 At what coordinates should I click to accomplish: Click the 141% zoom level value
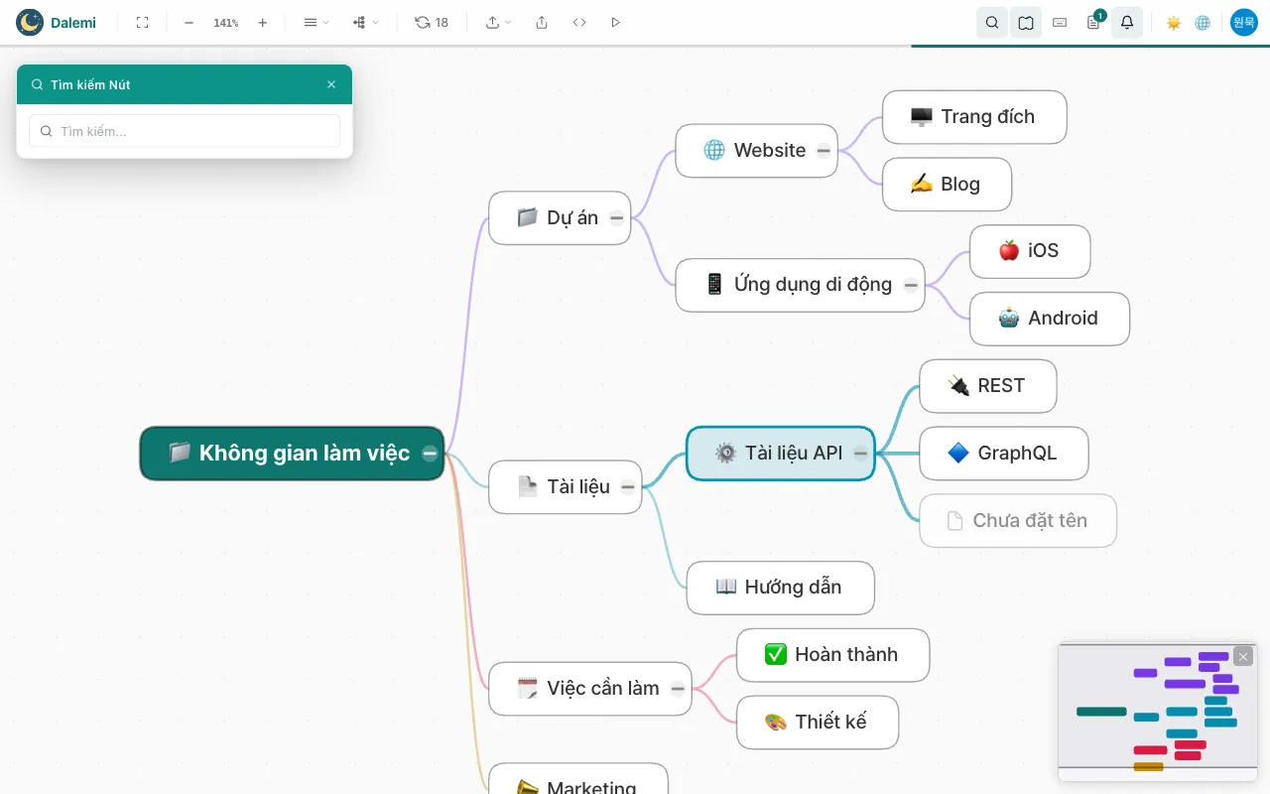pyautogui.click(x=226, y=22)
